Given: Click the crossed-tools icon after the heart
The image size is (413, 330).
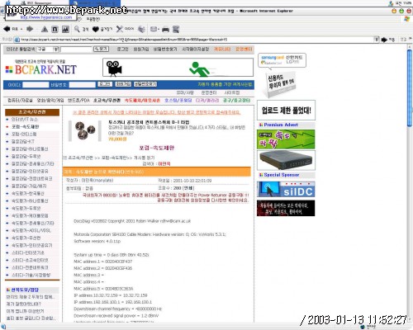Looking at the screenshot, I should point(120,29).
